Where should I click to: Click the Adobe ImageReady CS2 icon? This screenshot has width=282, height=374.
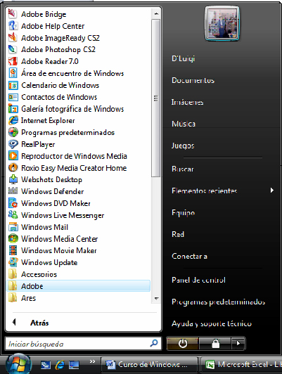[x=13, y=38]
